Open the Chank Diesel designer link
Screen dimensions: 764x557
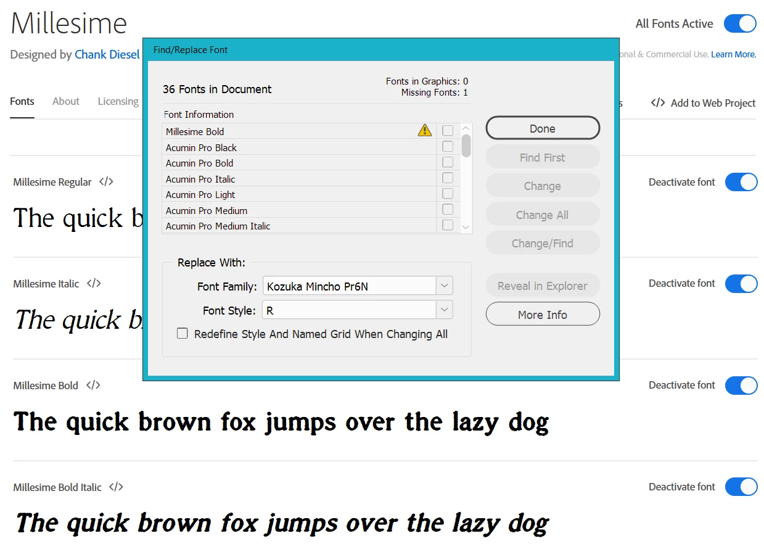click(x=107, y=54)
